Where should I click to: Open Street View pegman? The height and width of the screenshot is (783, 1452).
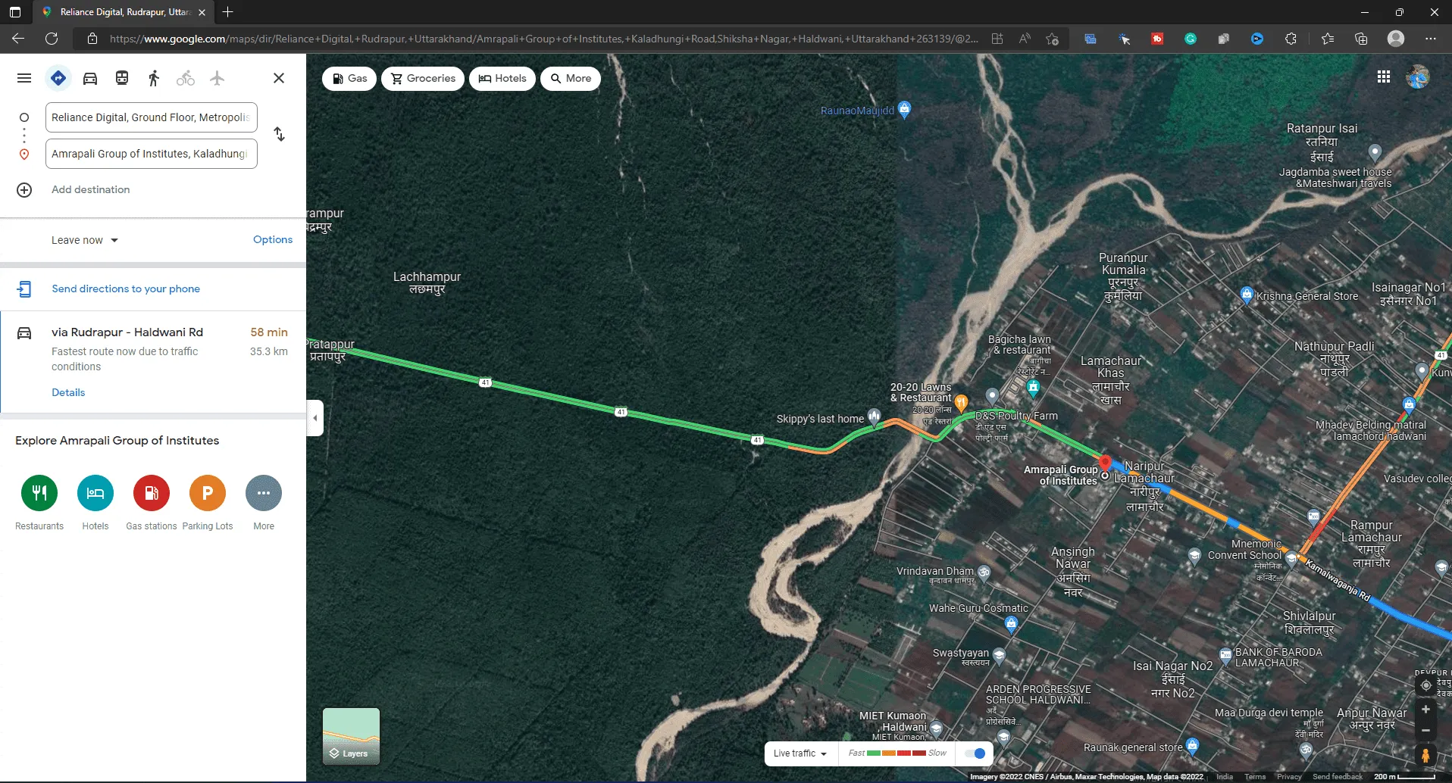pos(1425,755)
